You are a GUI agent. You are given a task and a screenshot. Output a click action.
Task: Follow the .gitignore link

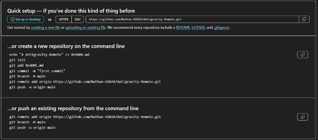[x=221, y=28]
